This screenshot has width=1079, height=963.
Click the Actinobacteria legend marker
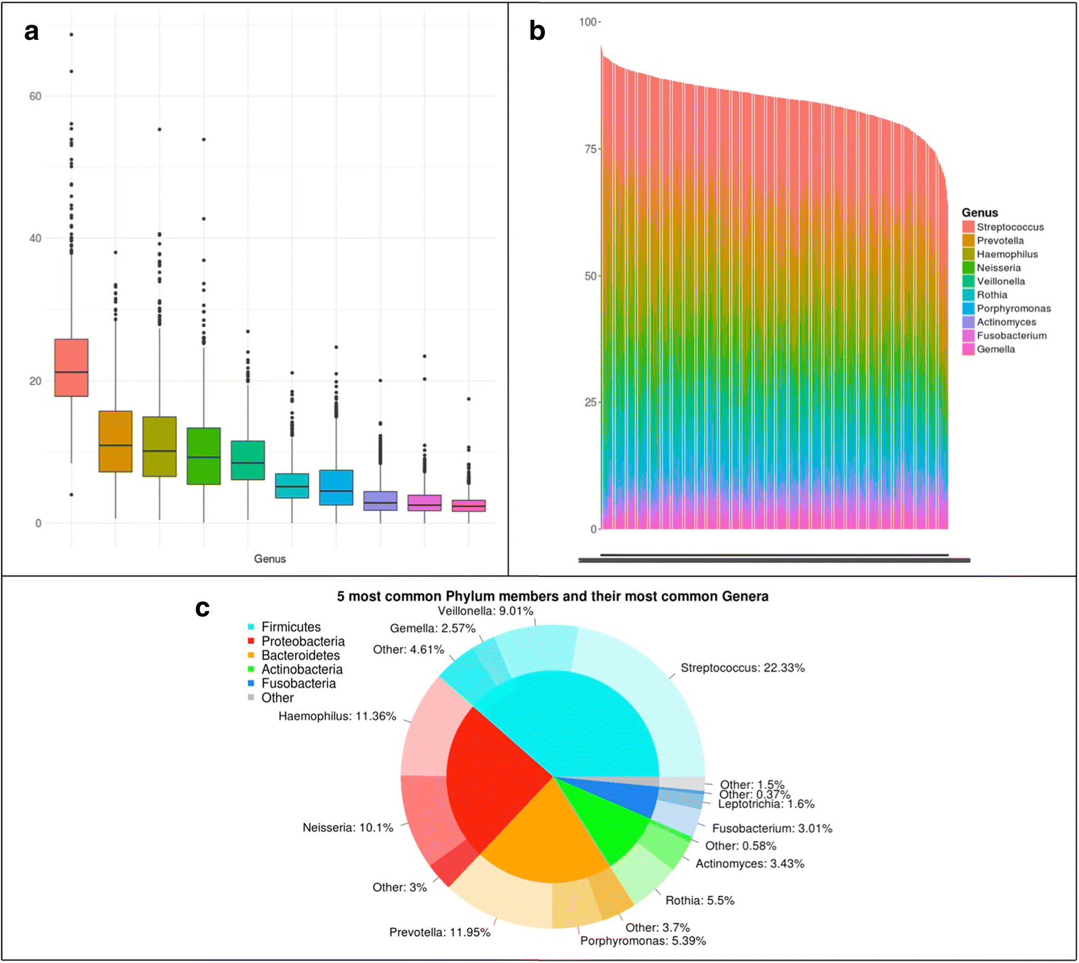[251, 669]
